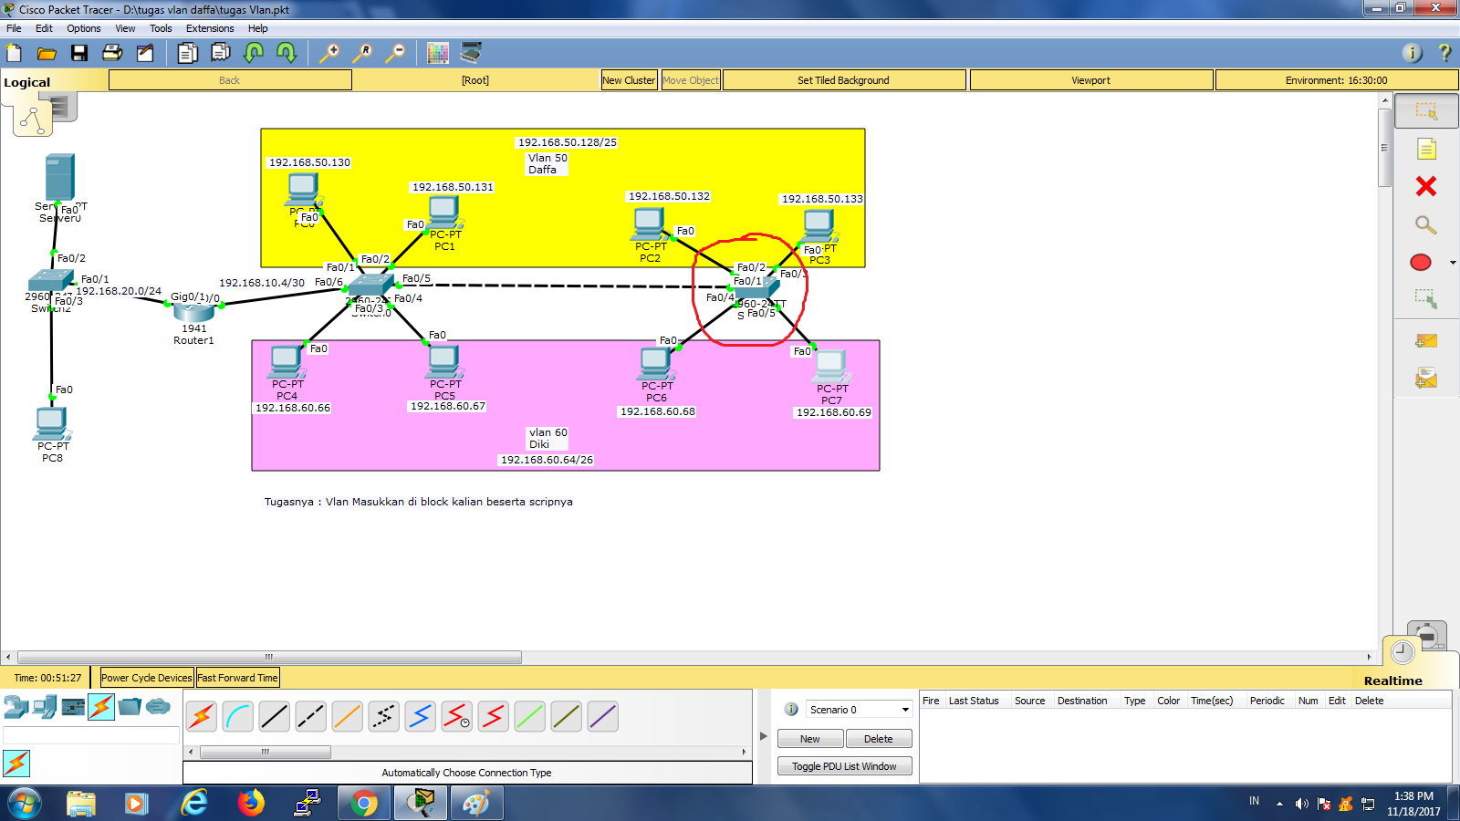Open the Draw Palette color dialog
1460x821 pixels.
[438, 53]
